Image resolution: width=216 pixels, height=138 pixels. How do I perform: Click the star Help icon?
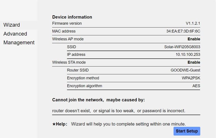click(54, 124)
